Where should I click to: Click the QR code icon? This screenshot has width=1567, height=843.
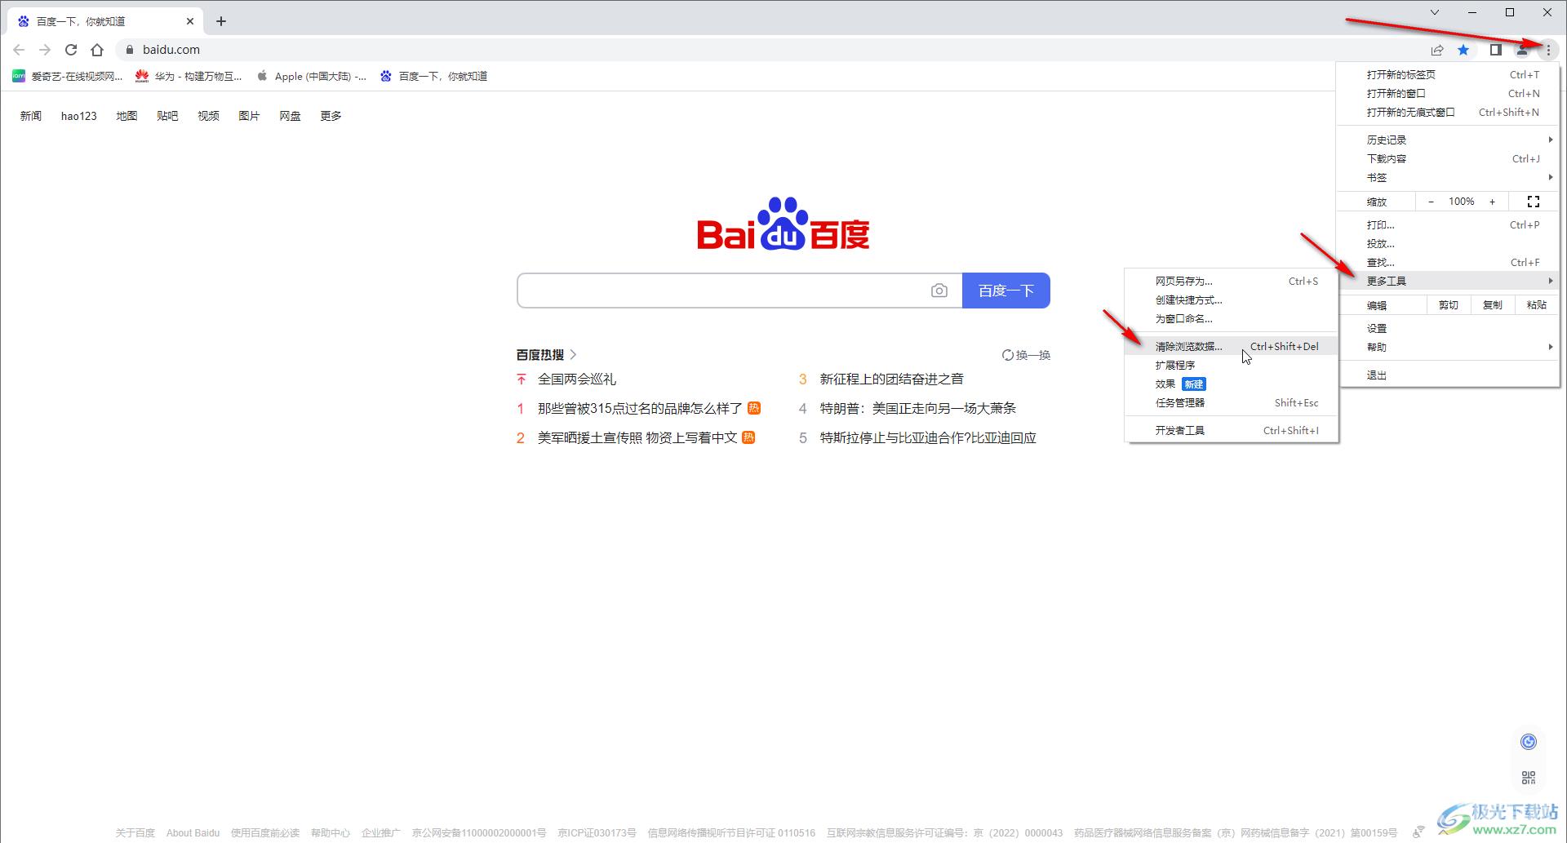click(1529, 778)
